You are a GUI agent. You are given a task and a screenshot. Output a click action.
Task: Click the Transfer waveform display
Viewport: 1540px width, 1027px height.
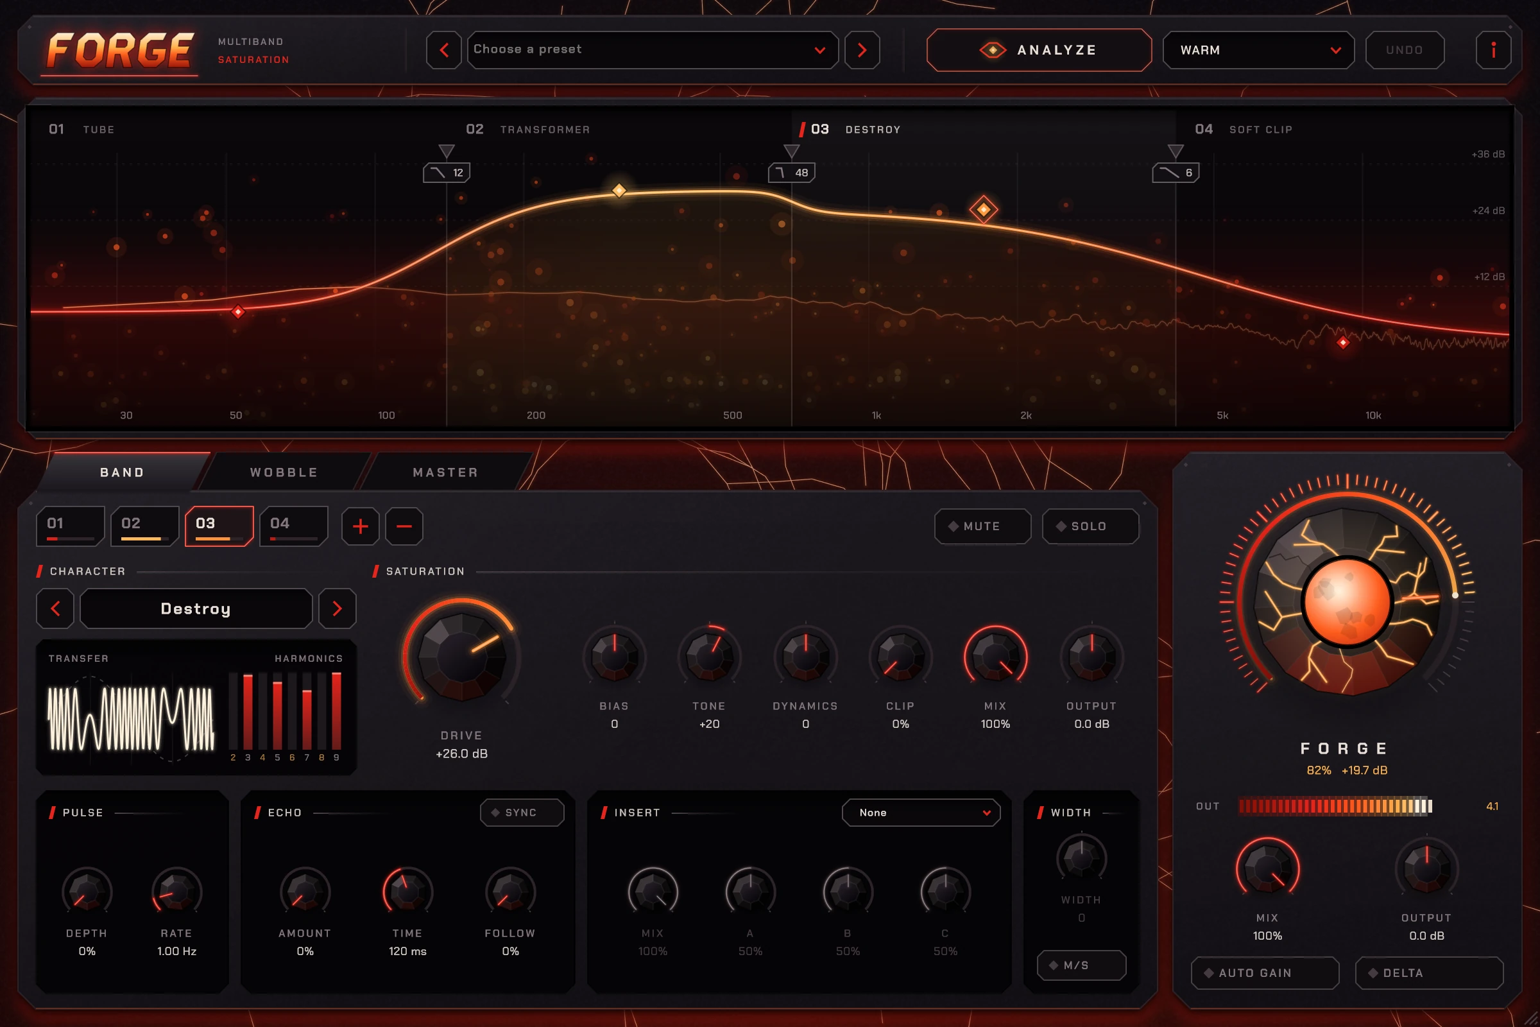click(131, 718)
